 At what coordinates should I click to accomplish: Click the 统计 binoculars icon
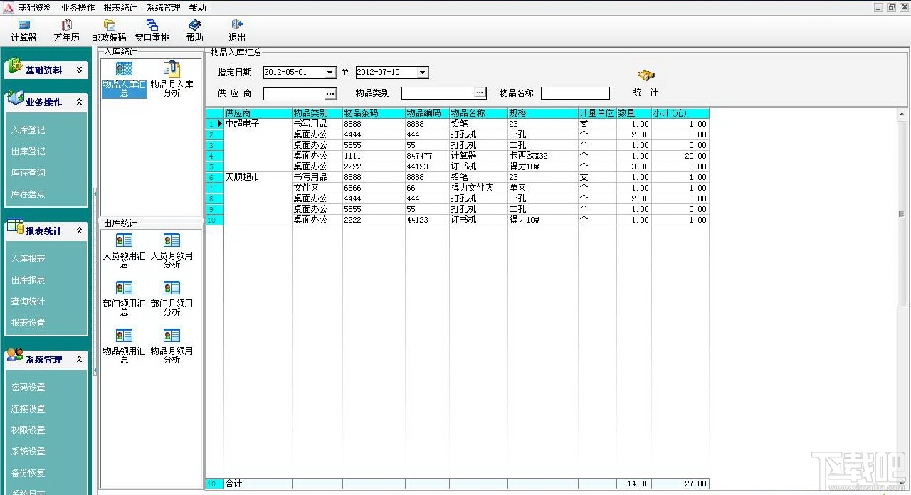click(646, 75)
